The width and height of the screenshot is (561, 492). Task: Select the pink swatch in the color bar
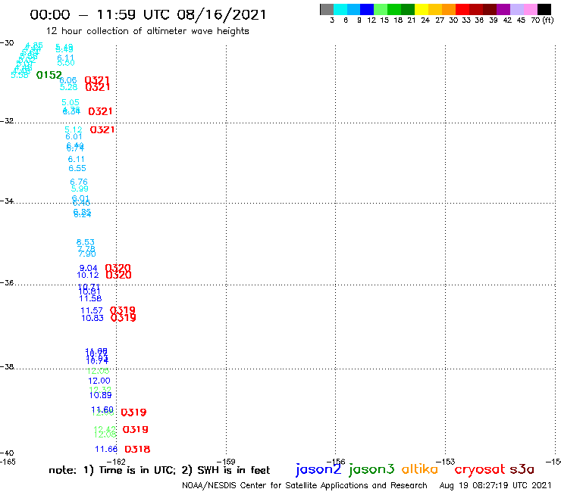tap(530, 9)
